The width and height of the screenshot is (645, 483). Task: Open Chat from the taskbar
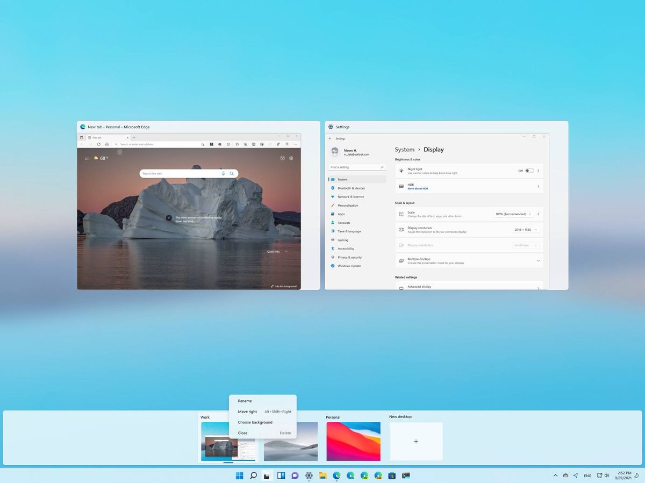point(295,475)
